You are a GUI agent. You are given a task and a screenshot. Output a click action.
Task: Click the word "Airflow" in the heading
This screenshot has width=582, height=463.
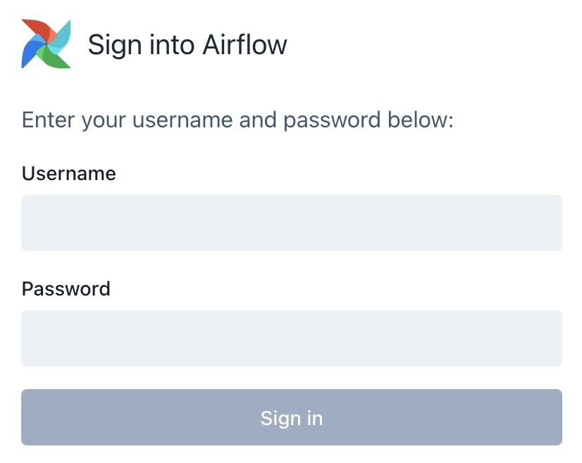click(x=244, y=45)
